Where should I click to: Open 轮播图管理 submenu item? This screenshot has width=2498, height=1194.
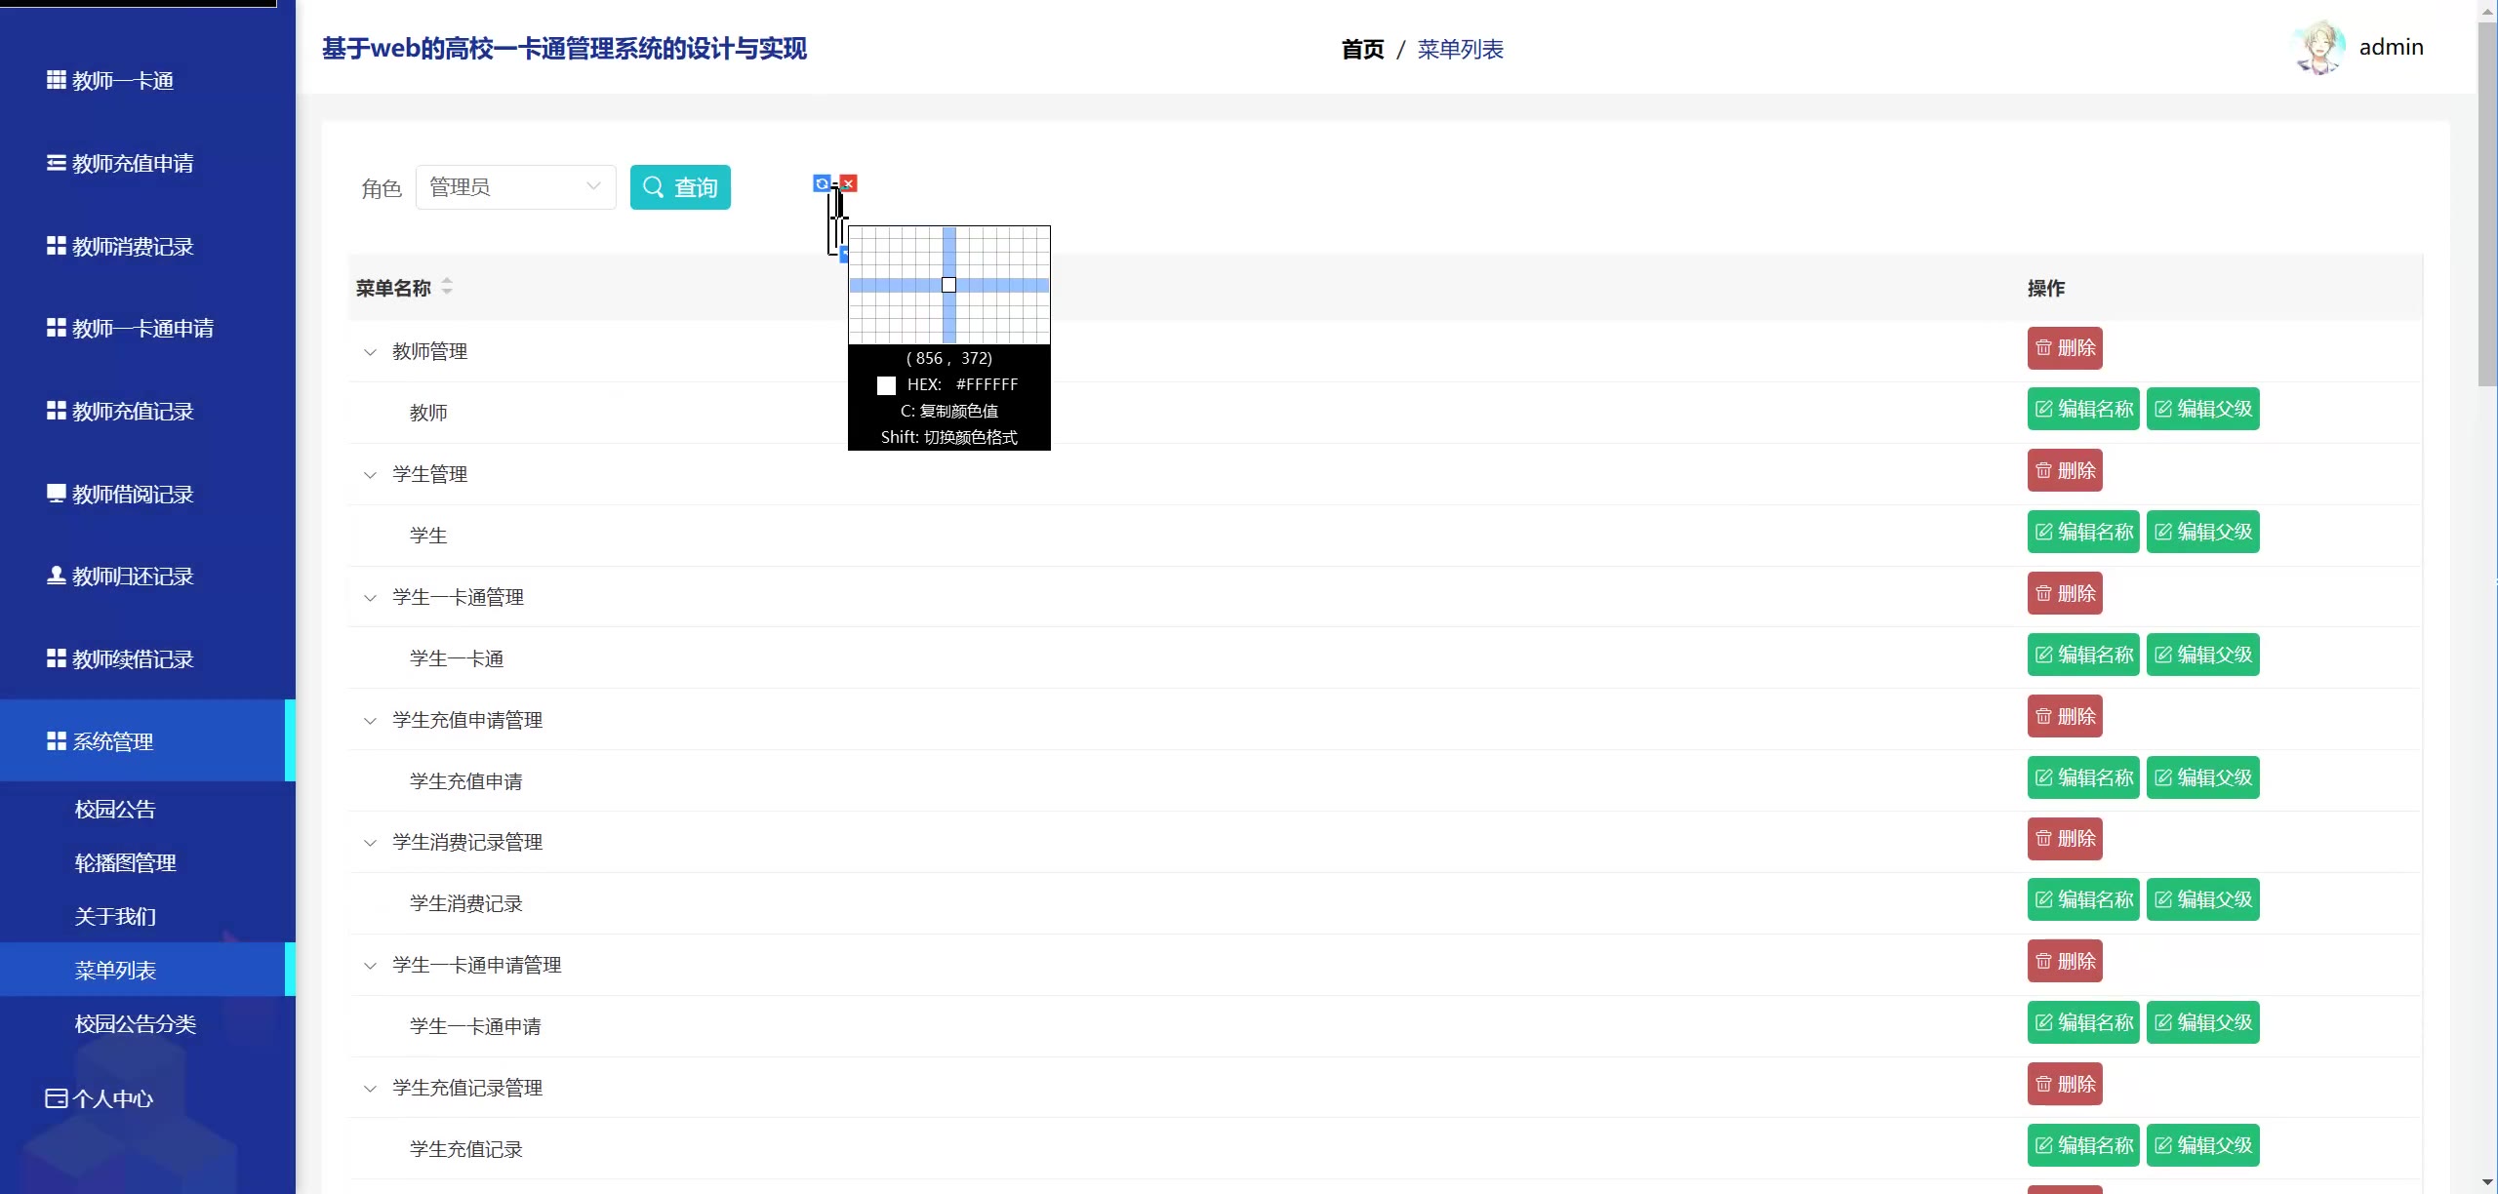[125, 862]
